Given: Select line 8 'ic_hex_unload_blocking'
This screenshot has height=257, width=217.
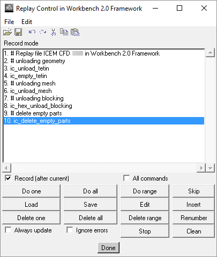Looking at the screenshot, I should coord(104,106).
